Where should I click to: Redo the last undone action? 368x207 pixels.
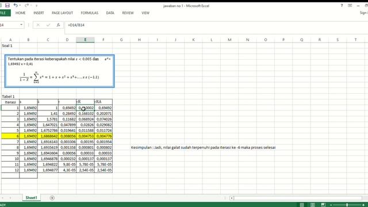point(27,5)
